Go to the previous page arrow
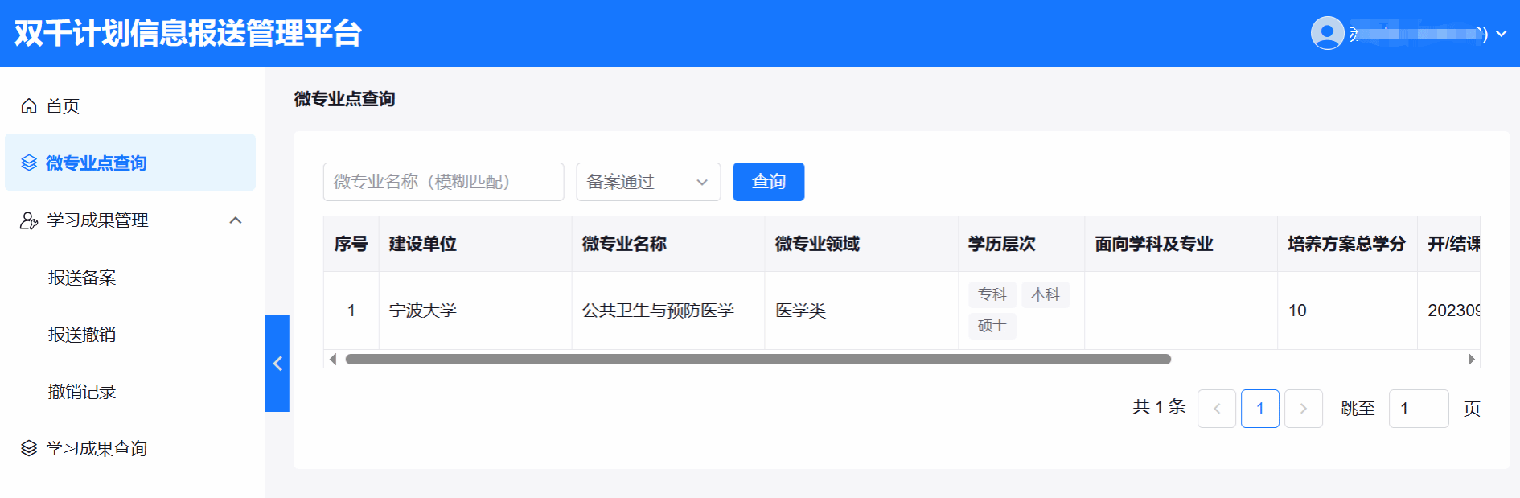This screenshot has height=498, width=1520. tap(1216, 409)
